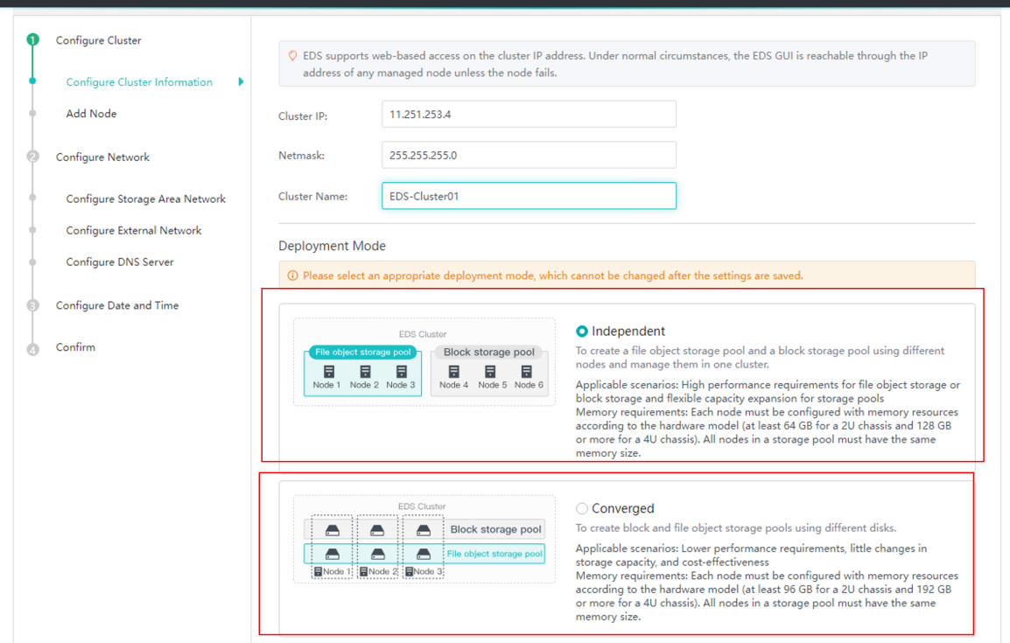Select the Independent deployment mode radio button

coord(582,331)
